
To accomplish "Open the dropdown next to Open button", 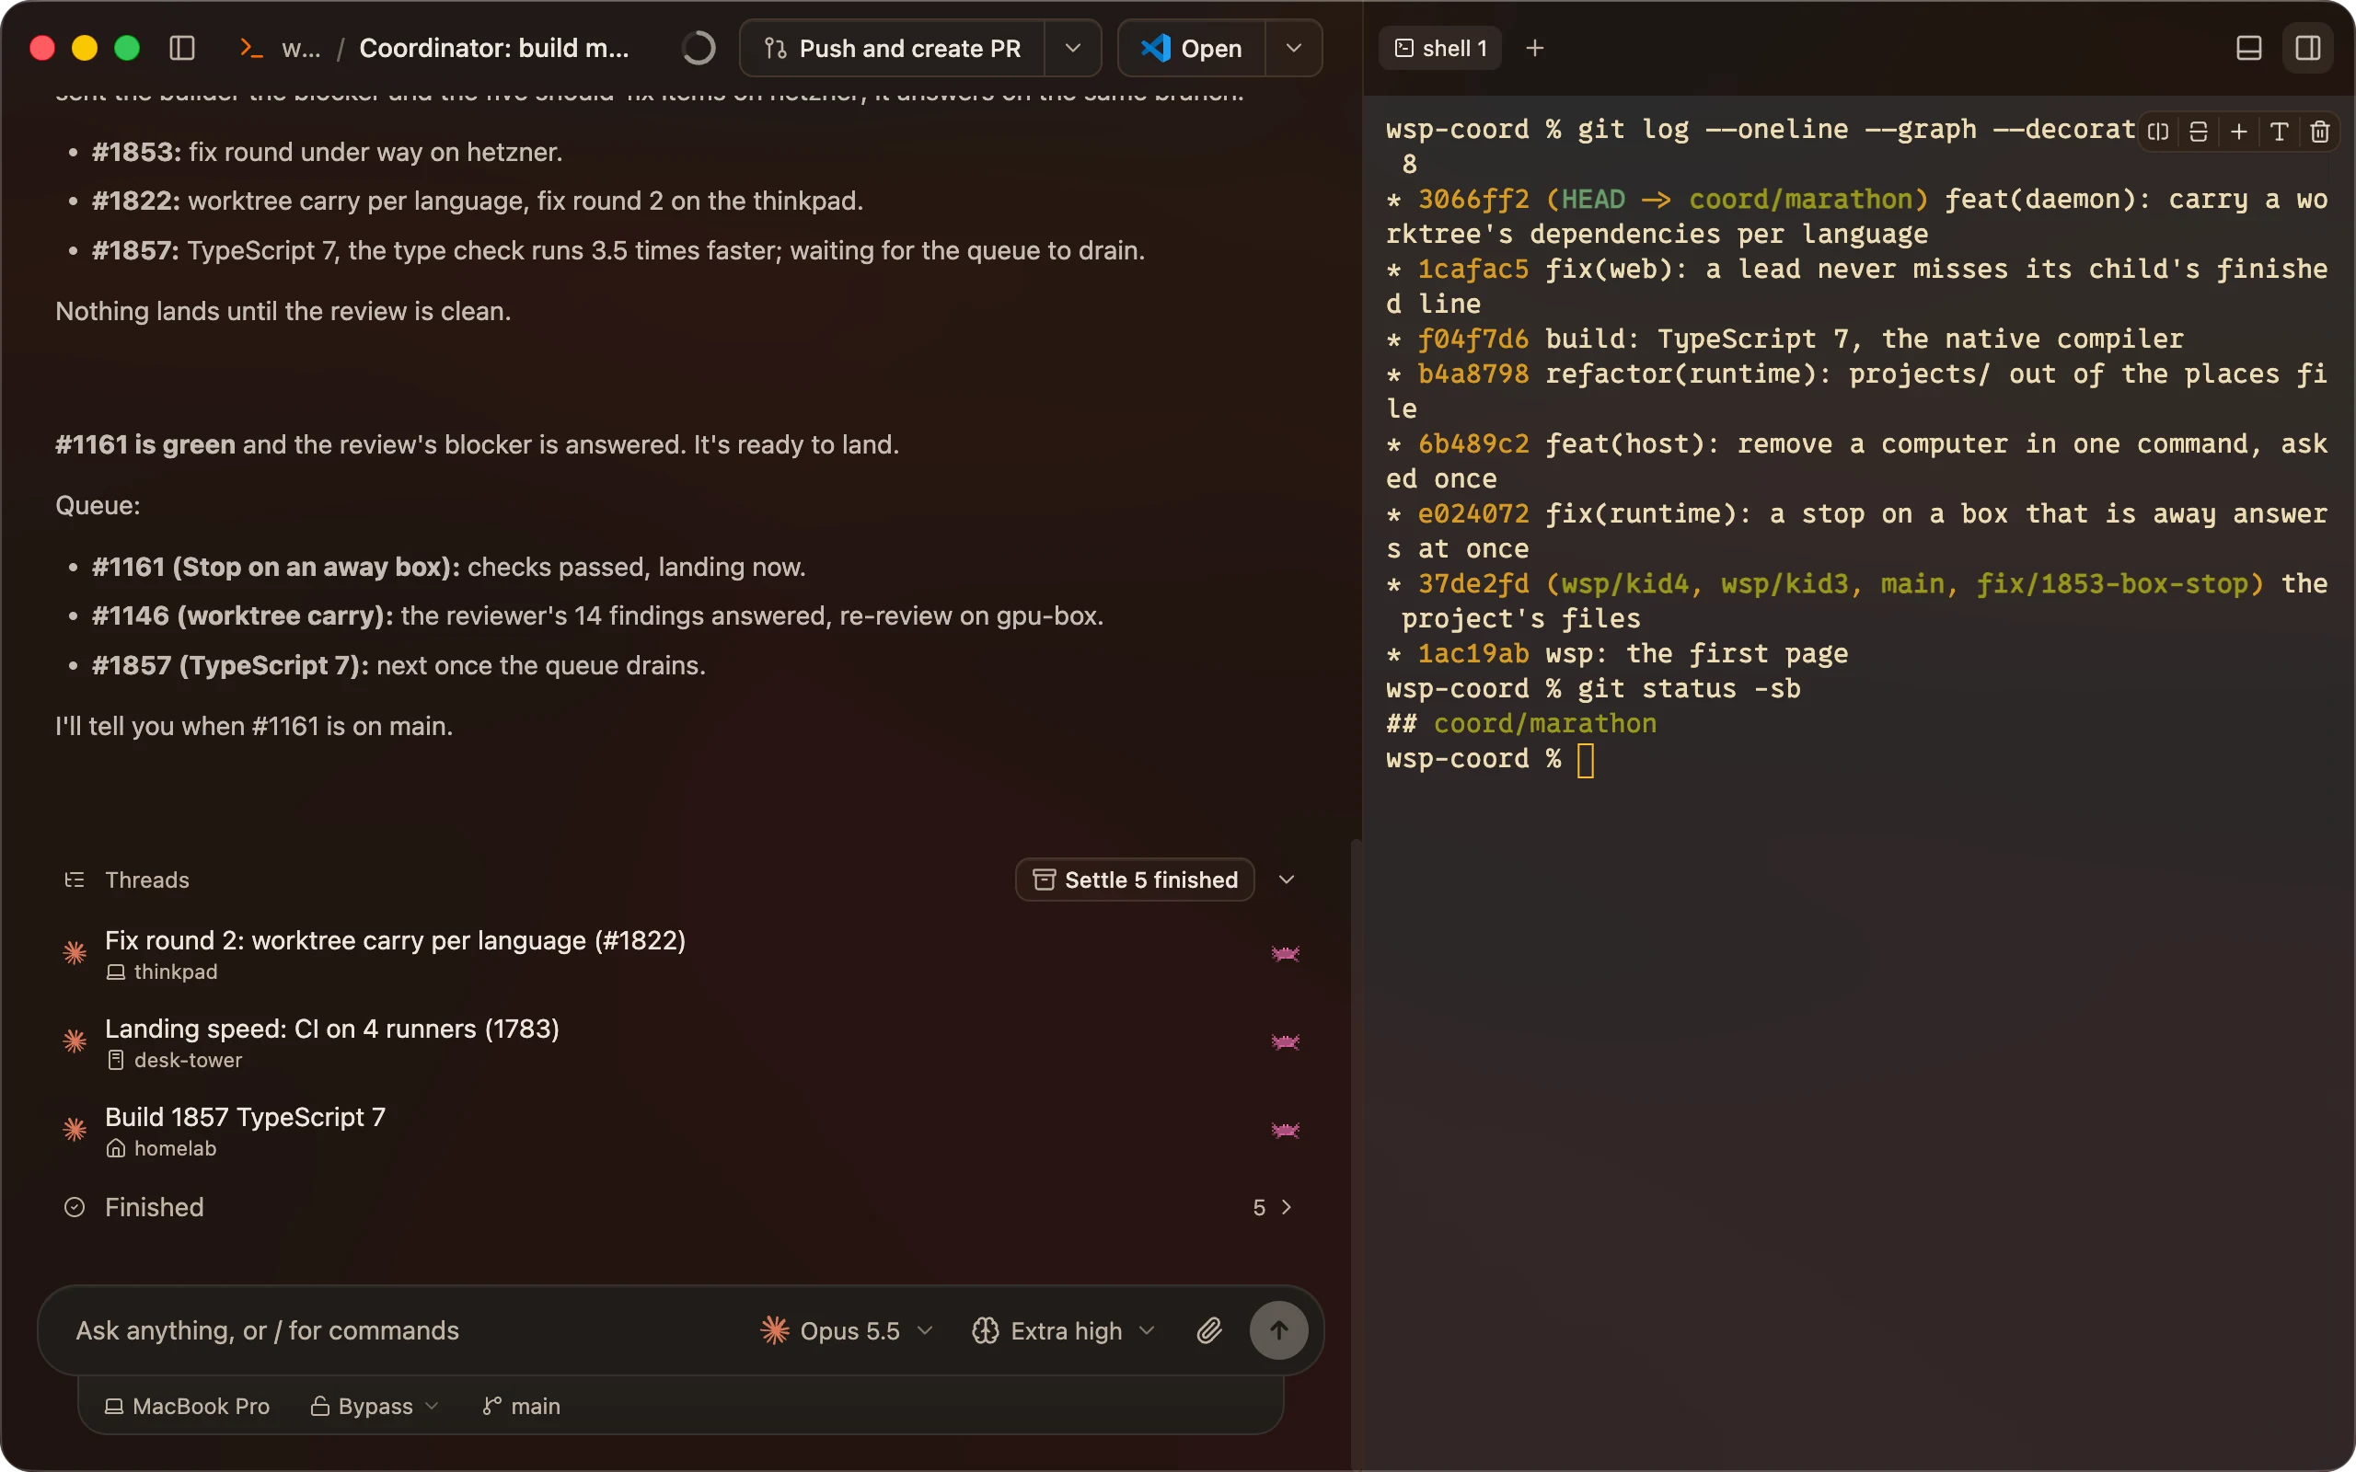I will 1294,48.
